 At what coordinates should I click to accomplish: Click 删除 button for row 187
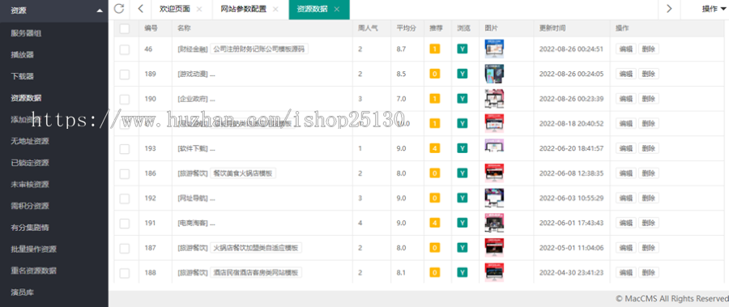[648, 248]
